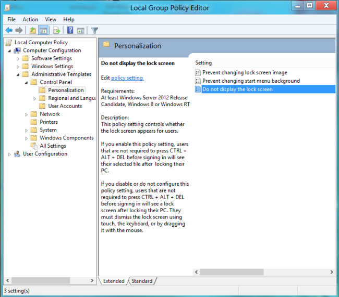The height and width of the screenshot is (297, 339).
Task: Expand the Software Settings tree node
Action: [x=18, y=59]
